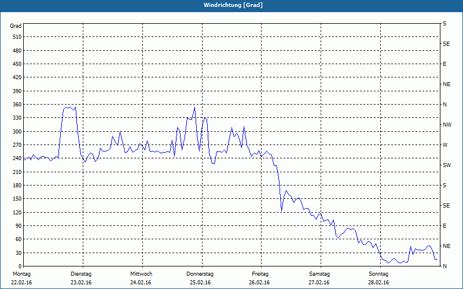Image resolution: width=463 pixels, height=289 pixels.
Task: Click the 24.02.16 date label
Action: [141, 283]
